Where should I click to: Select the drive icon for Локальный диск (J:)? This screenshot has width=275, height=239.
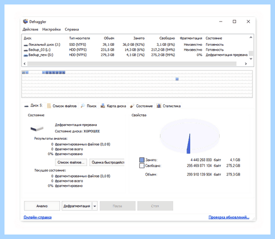(26, 45)
